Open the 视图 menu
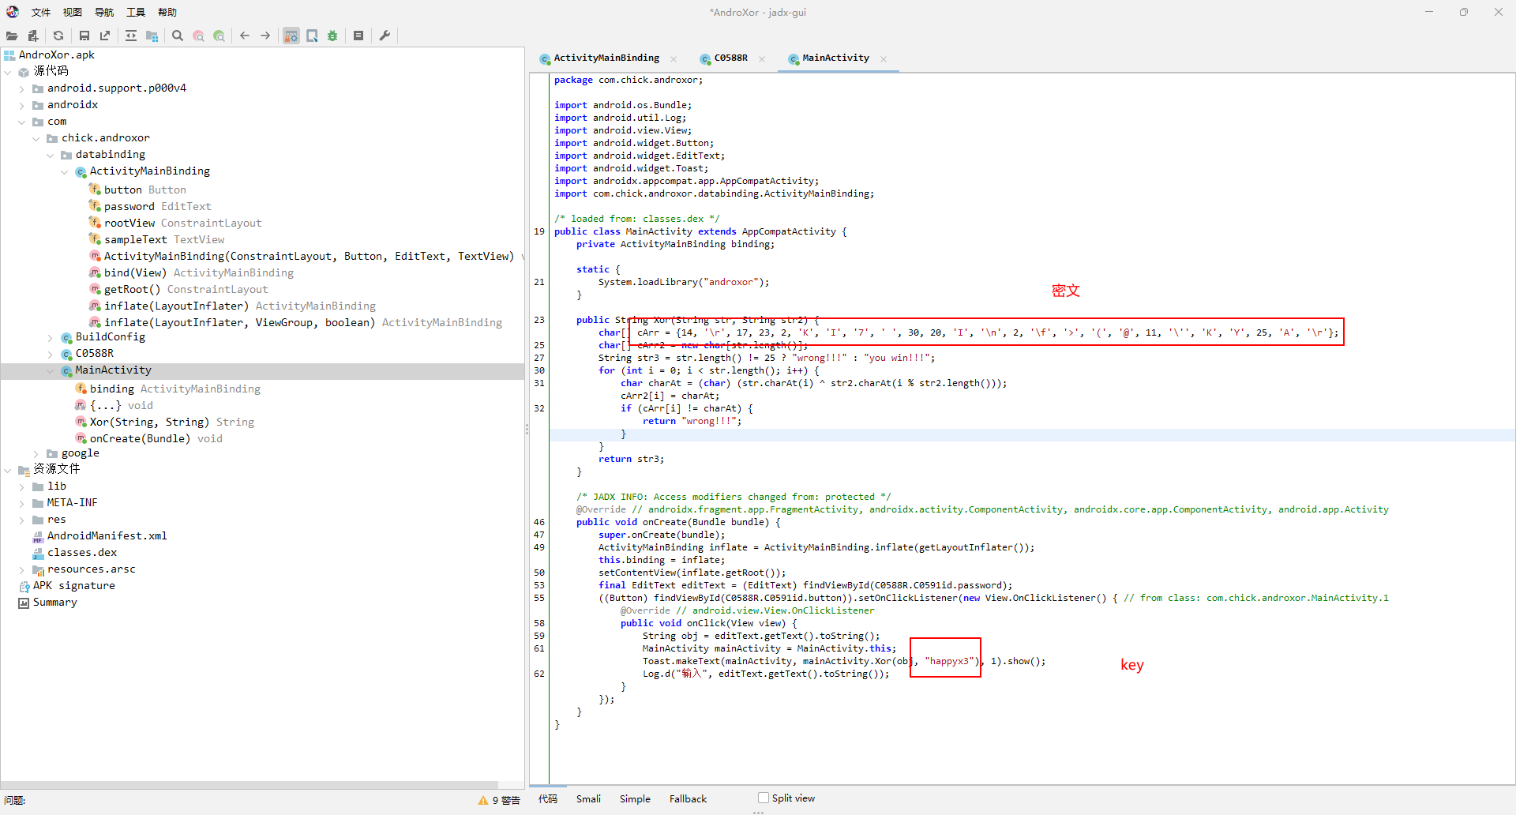 (x=73, y=13)
